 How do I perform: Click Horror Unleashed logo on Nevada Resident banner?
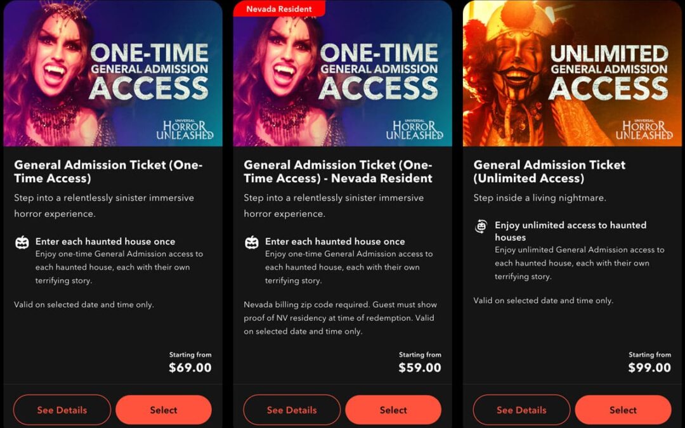point(415,129)
